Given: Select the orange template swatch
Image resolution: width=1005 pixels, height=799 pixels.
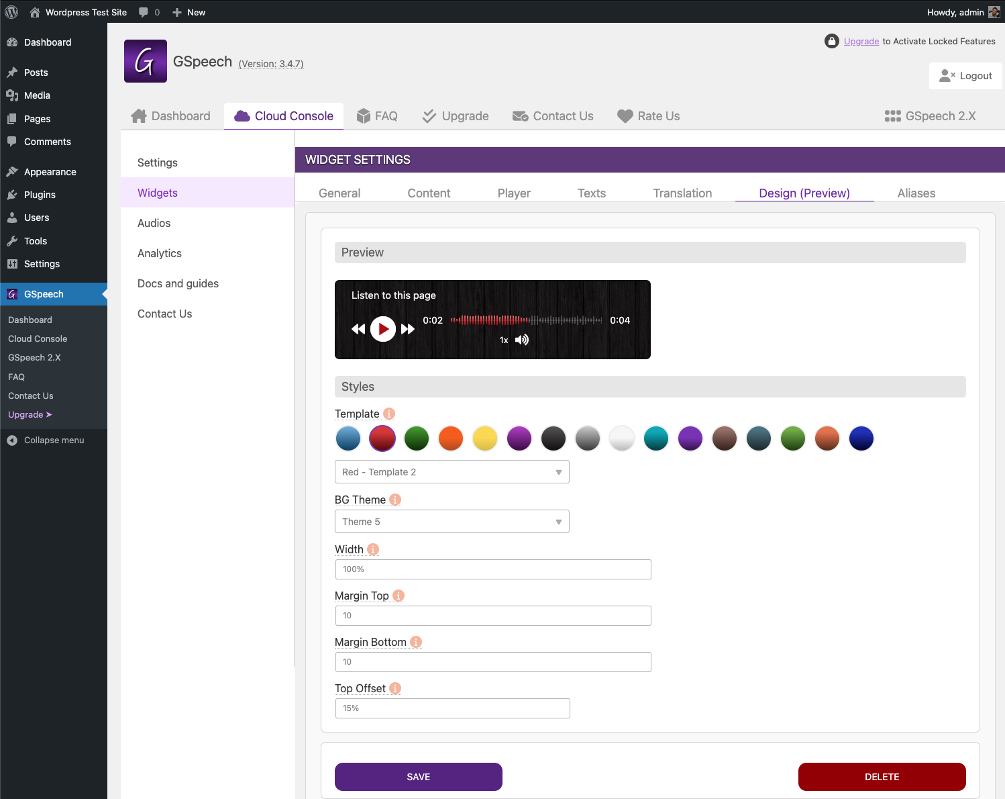Looking at the screenshot, I should coord(451,438).
